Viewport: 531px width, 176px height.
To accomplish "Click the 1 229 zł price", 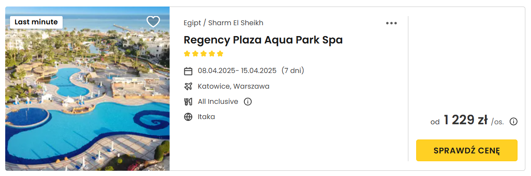I will [x=465, y=120].
